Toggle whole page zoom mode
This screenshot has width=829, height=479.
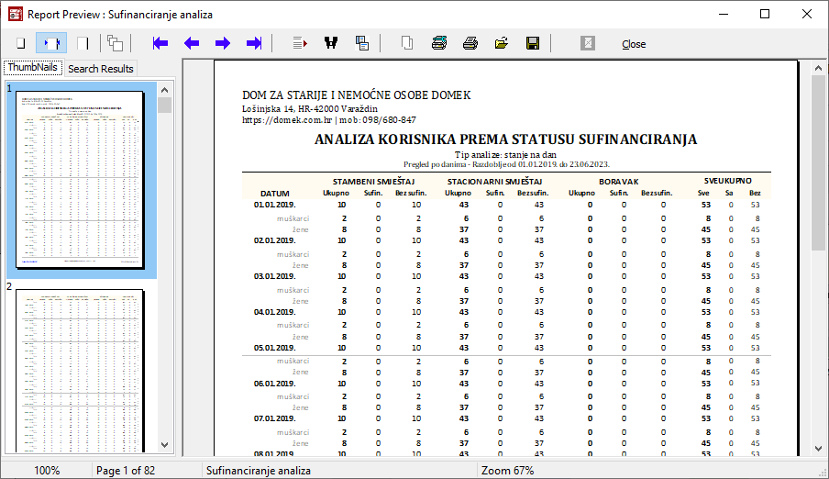pyautogui.click(x=20, y=43)
